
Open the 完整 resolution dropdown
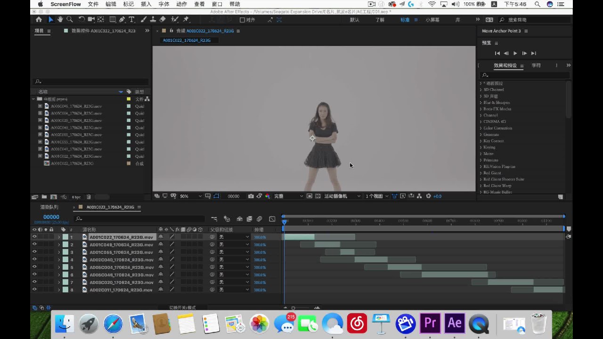point(289,196)
